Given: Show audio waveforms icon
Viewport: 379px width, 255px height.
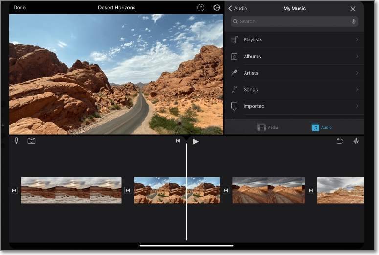Looking at the screenshot, I should 356,141.
